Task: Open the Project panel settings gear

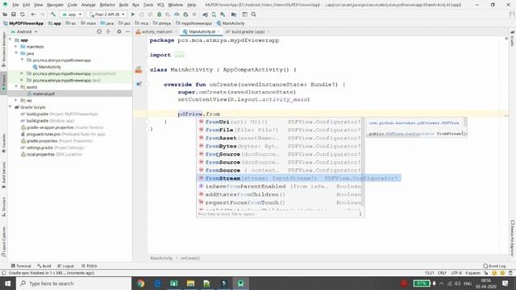Action: pyautogui.click(x=119, y=31)
